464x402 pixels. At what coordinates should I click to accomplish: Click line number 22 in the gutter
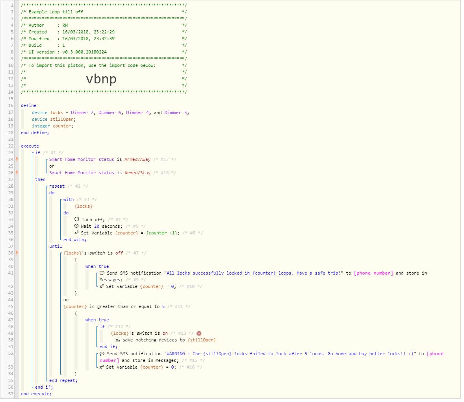[x=11, y=147]
